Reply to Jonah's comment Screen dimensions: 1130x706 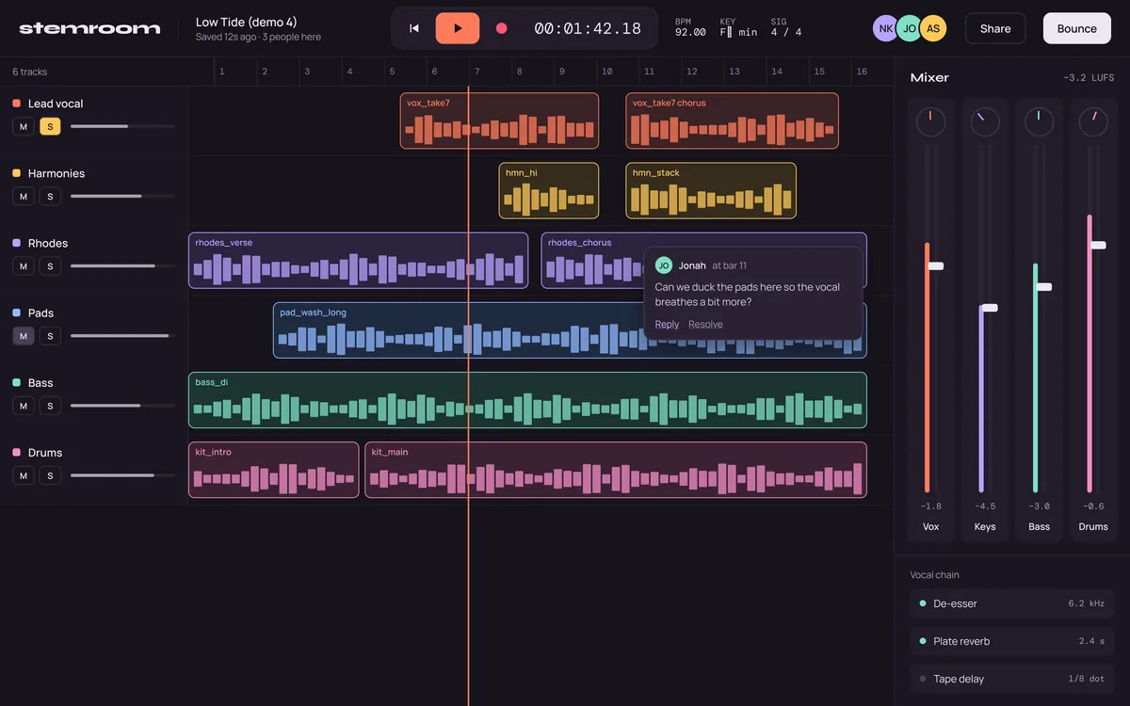(x=667, y=325)
